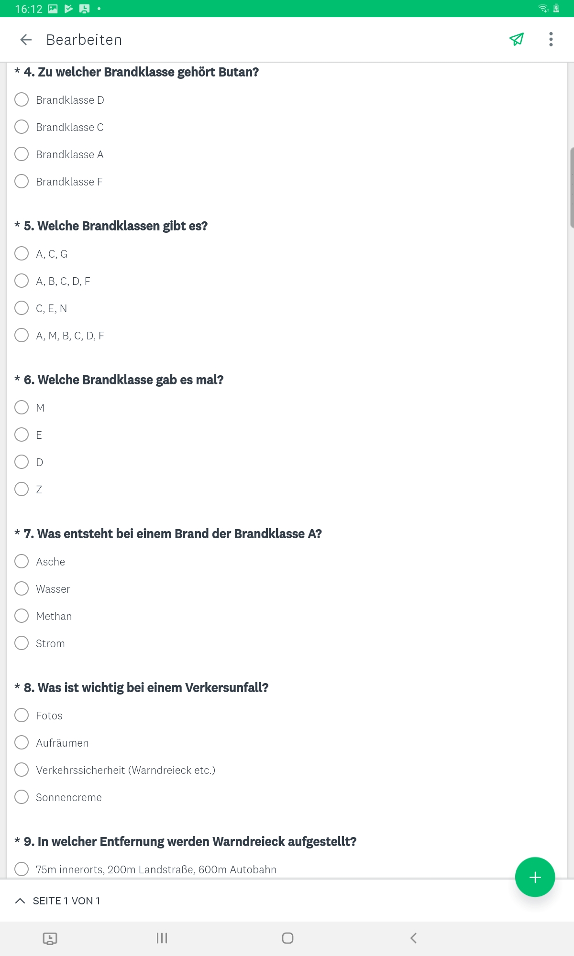Tap question 9 Warndreieck Entfernung heading
574x956 pixels.
pos(190,842)
